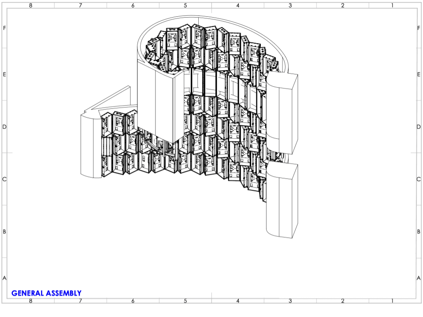
Task: Click the GENERAL ASSEMBLY title text
Action: pos(47,292)
